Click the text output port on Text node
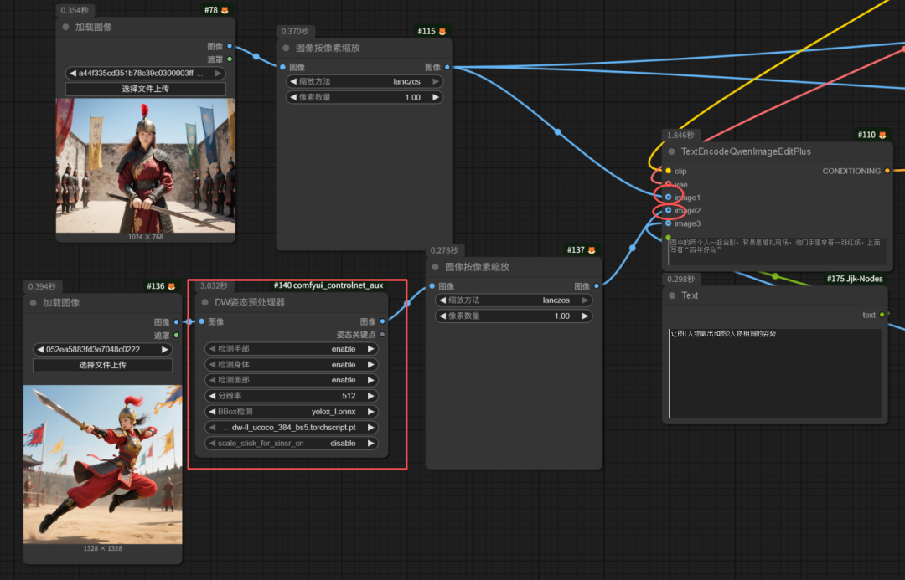Screen dimensions: 905x580 tap(882, 315)
